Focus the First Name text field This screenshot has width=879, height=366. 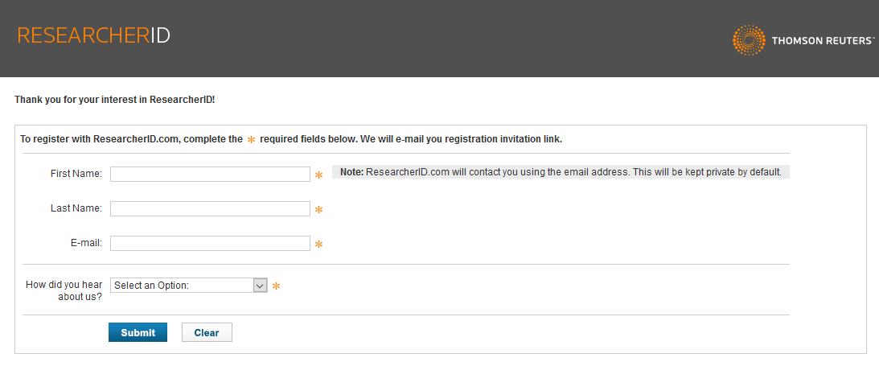(210, 175)
